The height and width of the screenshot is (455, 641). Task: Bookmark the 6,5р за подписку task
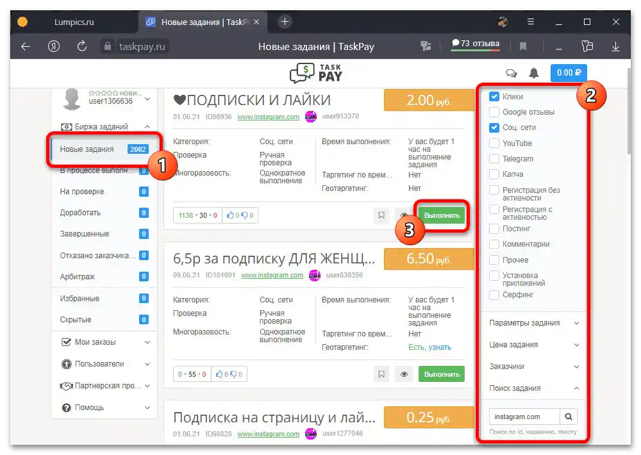click(381, 374)
